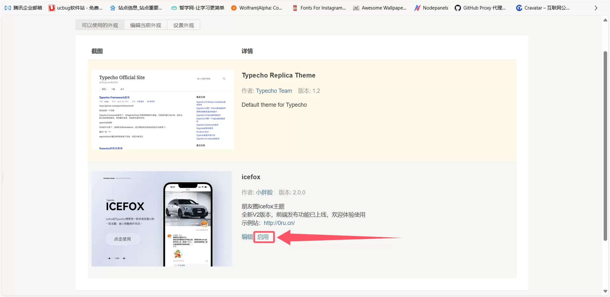This screenshot has width=610, height=297.
Task: Open the 站点信息 paw bookmark icon
Action: click(113, 8)
